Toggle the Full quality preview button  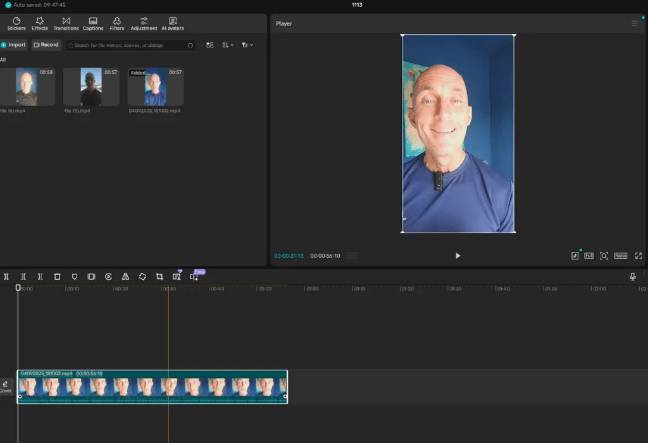[x=589, y=256]
